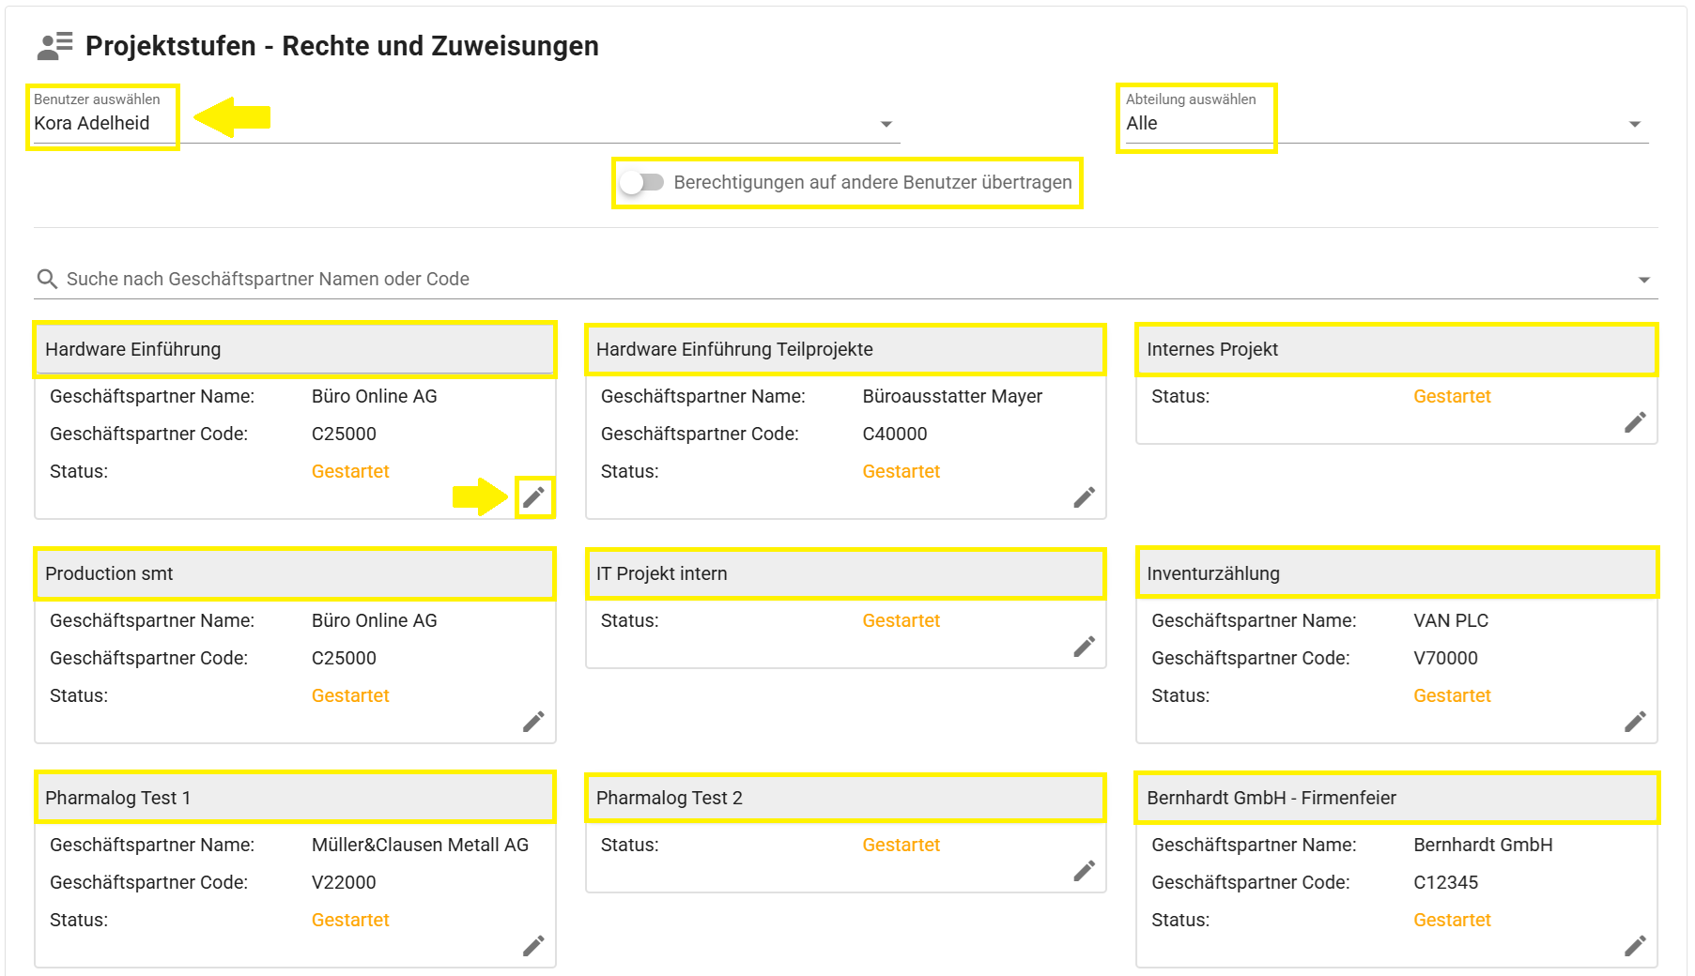Edit the Inventurzählung project card
The height and width of the screenshot is (976, 1695).
1635,722
